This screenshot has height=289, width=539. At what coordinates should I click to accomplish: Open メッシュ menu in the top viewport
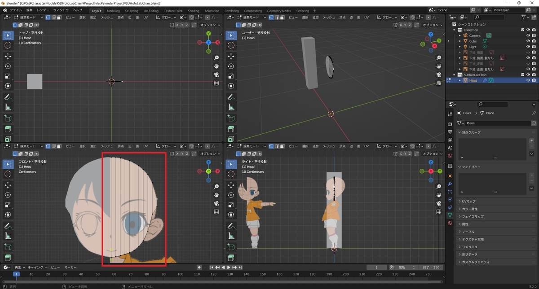pyautogui.click(x=107, y=18)
